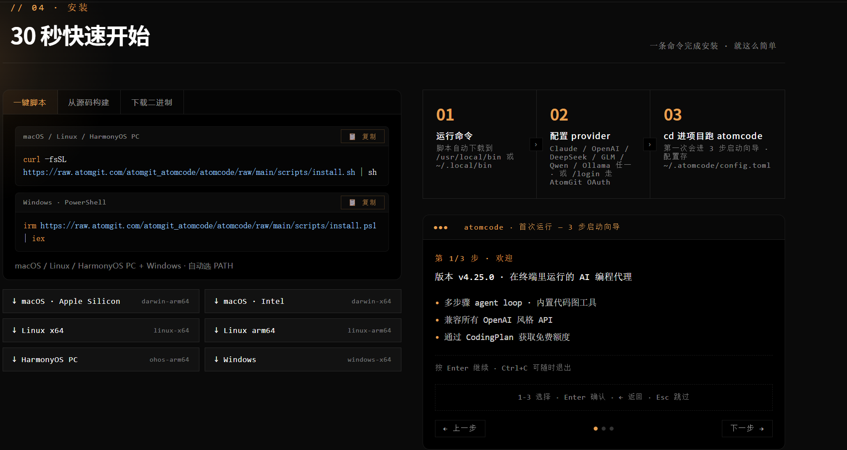This screenshot has width=847, height=450.
Task: Click the Linux x64 download arrow icon
Action: point(15,330)
